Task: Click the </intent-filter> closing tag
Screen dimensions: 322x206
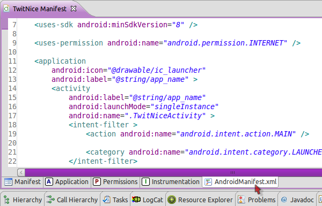Action: (103, 161)
